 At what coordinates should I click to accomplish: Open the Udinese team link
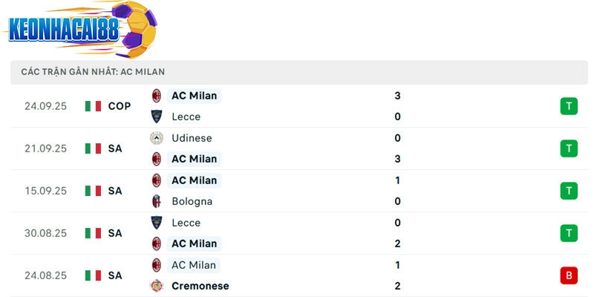(192, 138)
